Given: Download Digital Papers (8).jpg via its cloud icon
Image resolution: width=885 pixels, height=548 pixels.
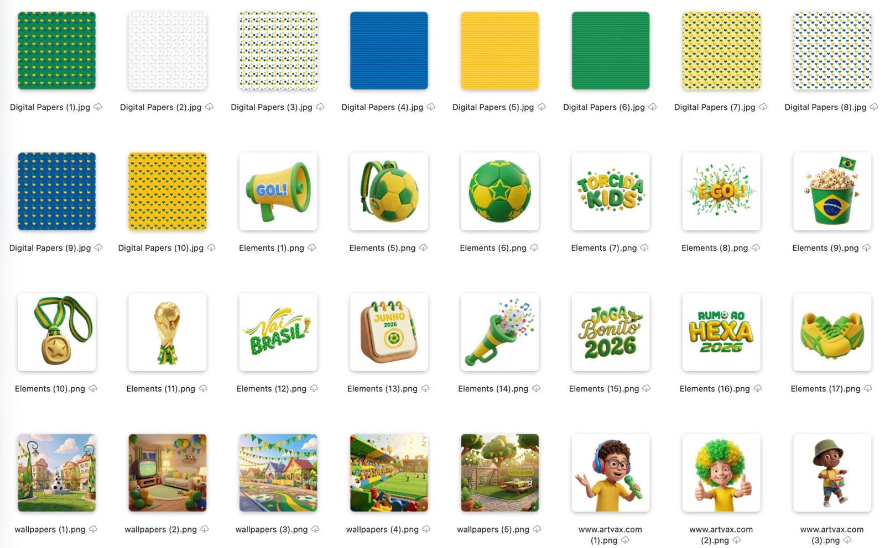Looking at the screenshot, I should point(874,107).
